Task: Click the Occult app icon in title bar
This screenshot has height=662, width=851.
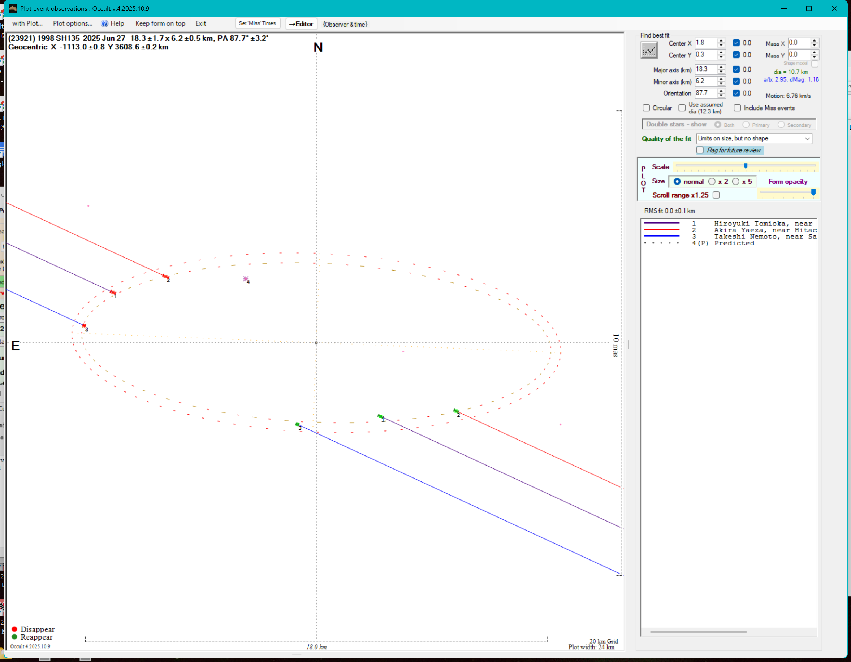Action: pyautogui.click(x=13, y=8)
